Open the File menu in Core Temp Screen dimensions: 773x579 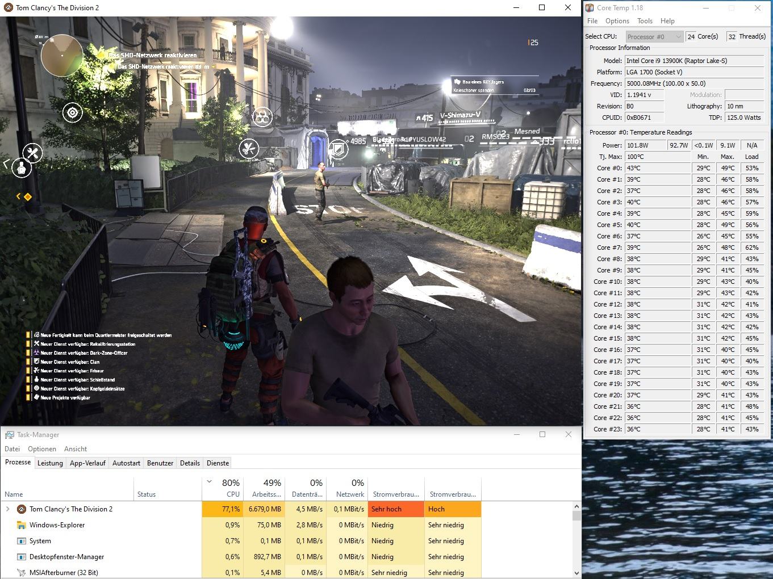(592, 21)
